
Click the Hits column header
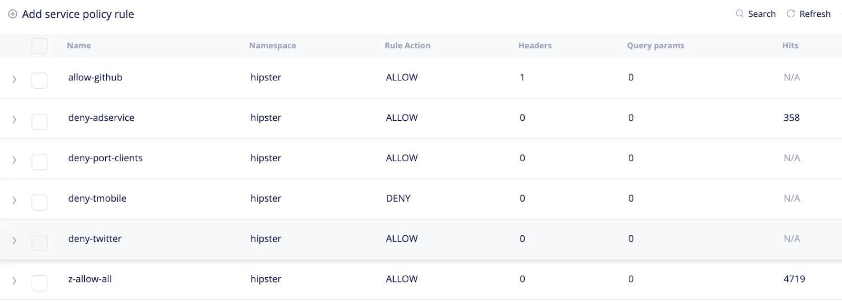click(x=790, y=46)
